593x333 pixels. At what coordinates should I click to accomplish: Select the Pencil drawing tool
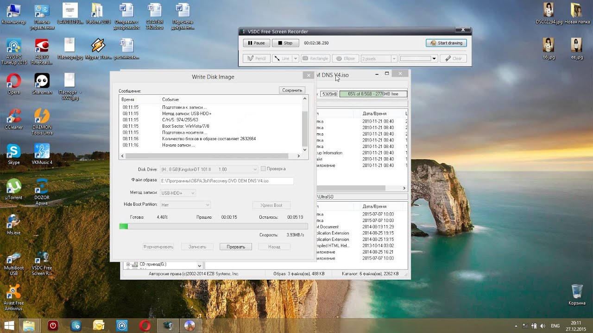coord(256,59)
